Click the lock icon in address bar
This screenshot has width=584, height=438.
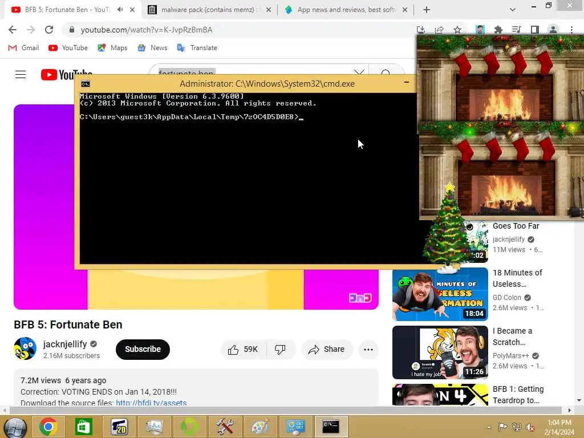tap(72, 30)
